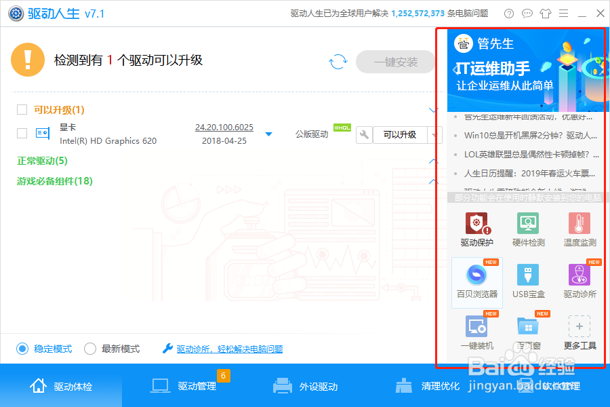The height and width of the screenshot is (407, 610).
Task: Click the driver date 2018-04-25
Action: [x=224, y=140]
